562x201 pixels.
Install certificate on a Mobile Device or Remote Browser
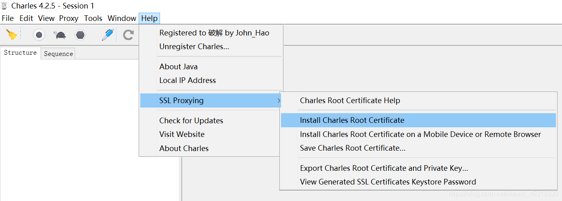(x=418, y=135)
